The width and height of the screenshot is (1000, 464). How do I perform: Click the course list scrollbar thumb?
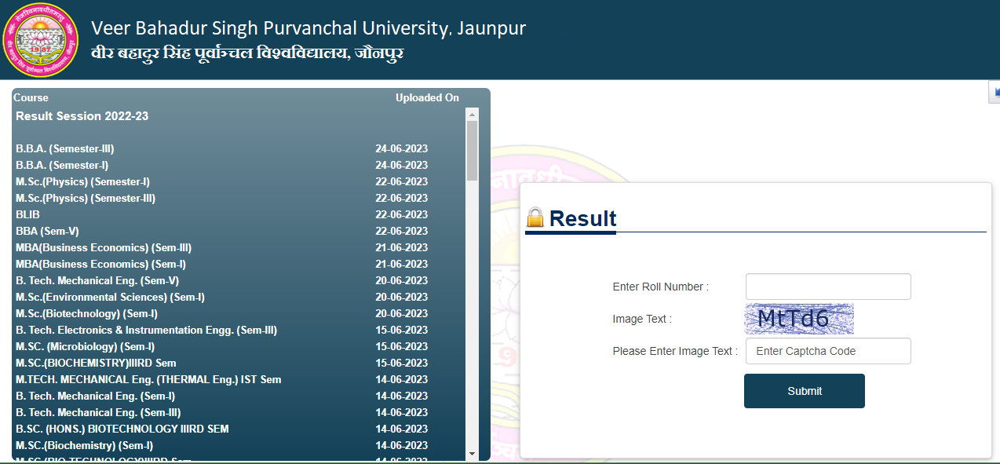(472, 151)
